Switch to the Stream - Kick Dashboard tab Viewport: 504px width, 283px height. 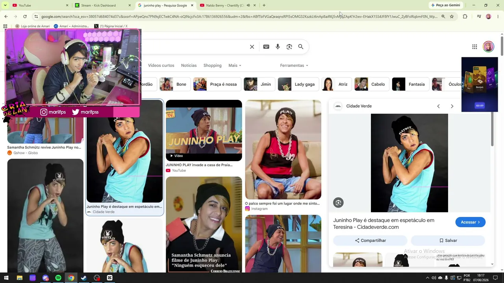(x=102, y=5)
